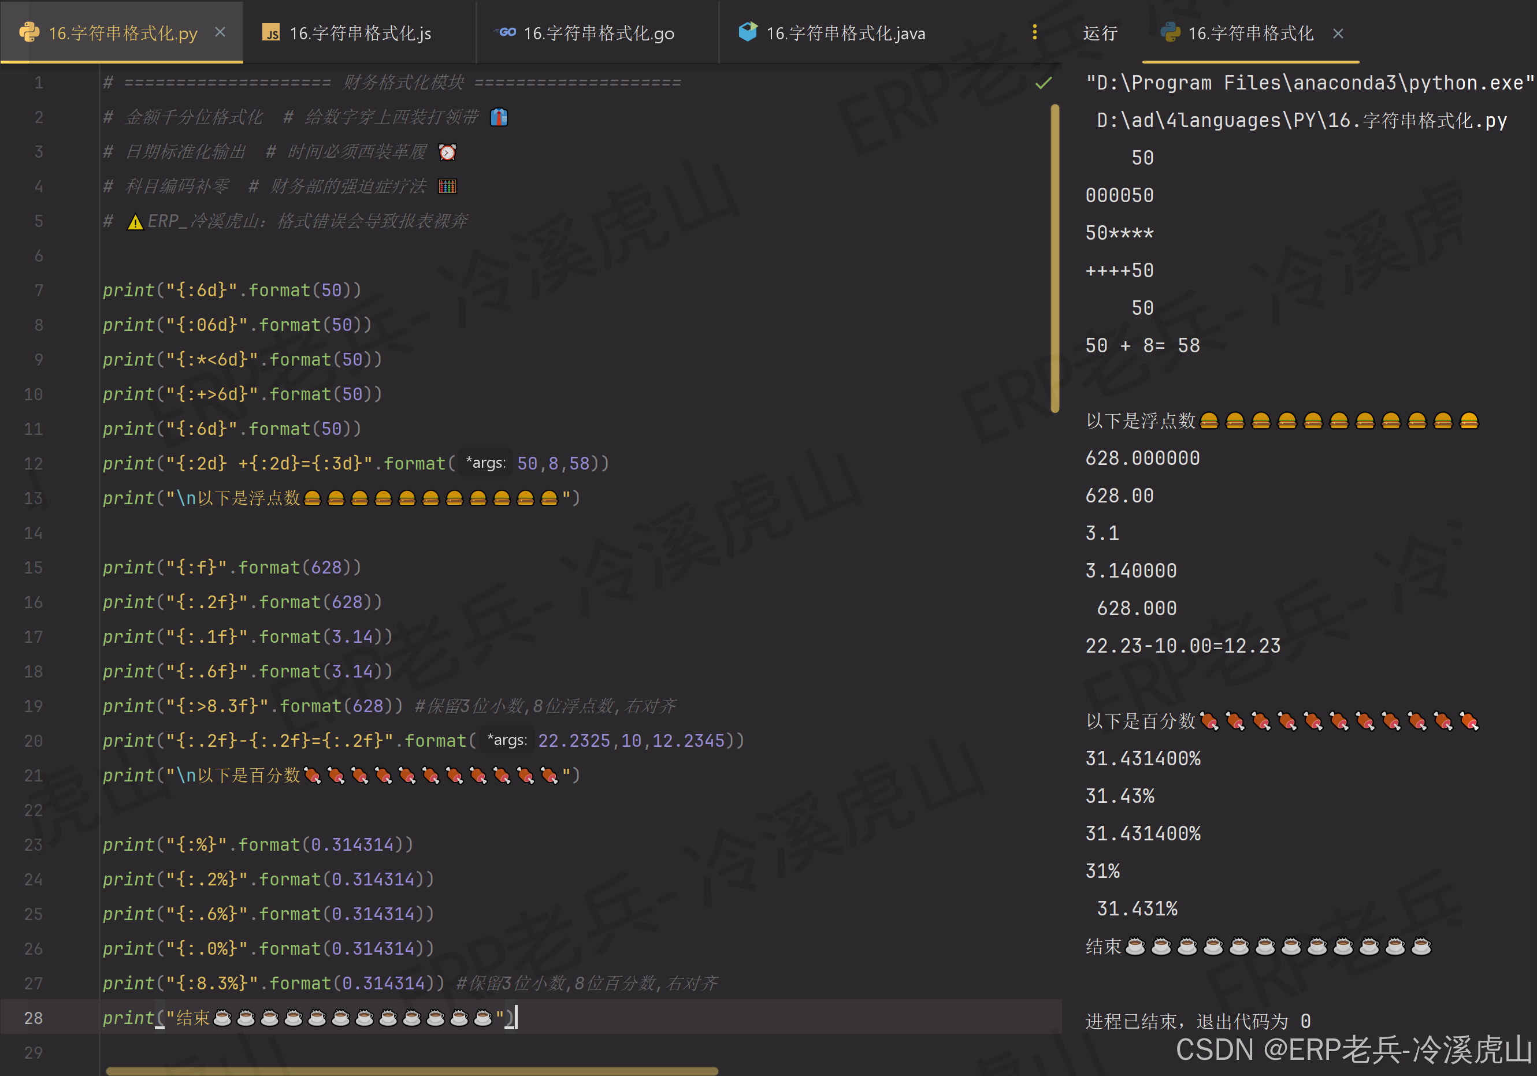Screen dimensions: 1537x1076
Task: Expand the *args inlay hint on line 20
Action: (507, 741)
